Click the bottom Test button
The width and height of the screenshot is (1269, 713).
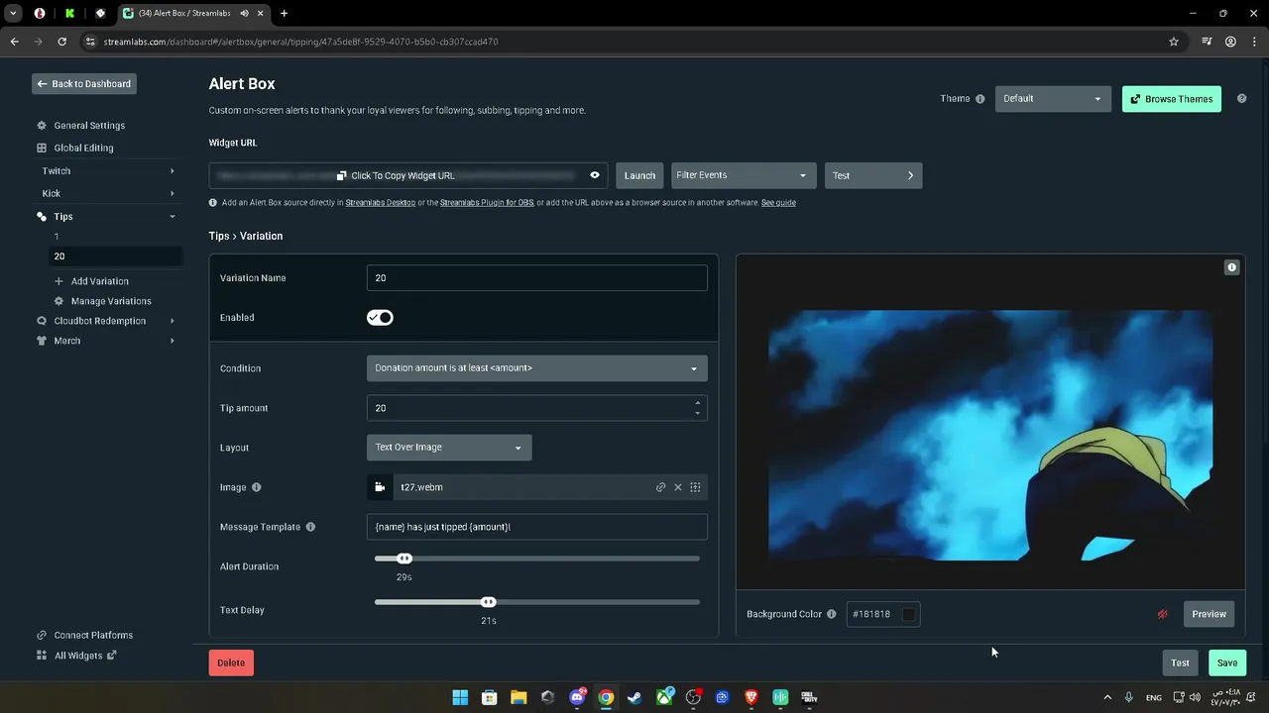tap(1180, 663)
